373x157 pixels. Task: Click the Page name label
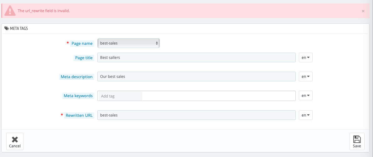82,43
